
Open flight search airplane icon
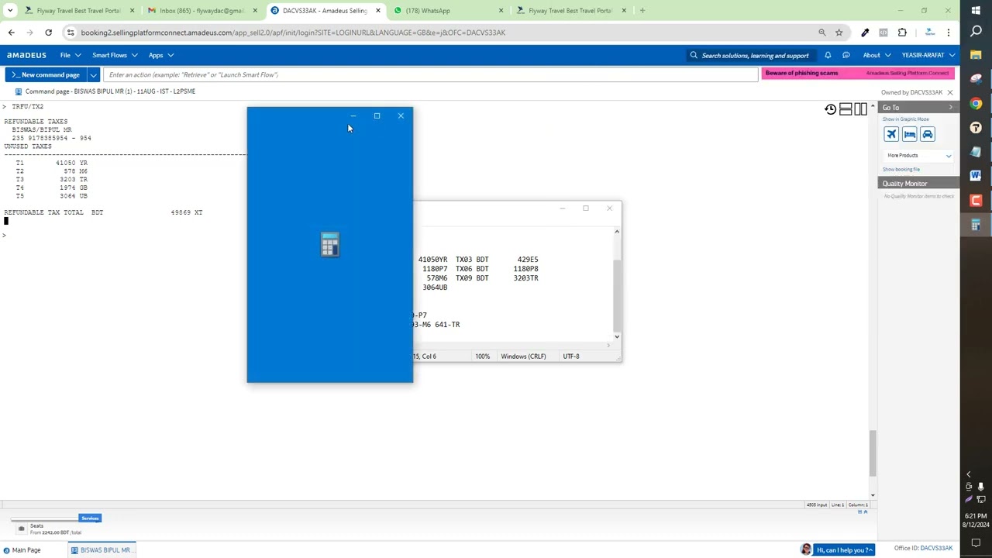pos(891,134)
